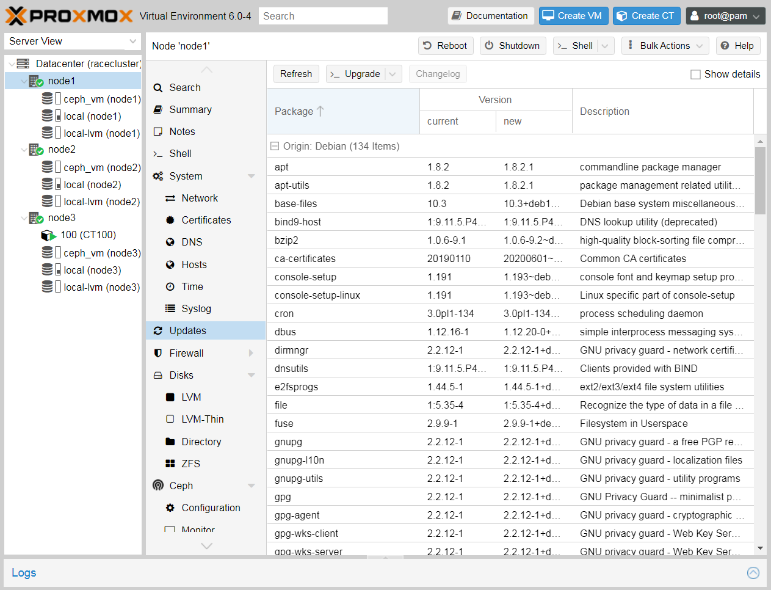
Task: Click the Notes icon in node menu
Action: 158,131
